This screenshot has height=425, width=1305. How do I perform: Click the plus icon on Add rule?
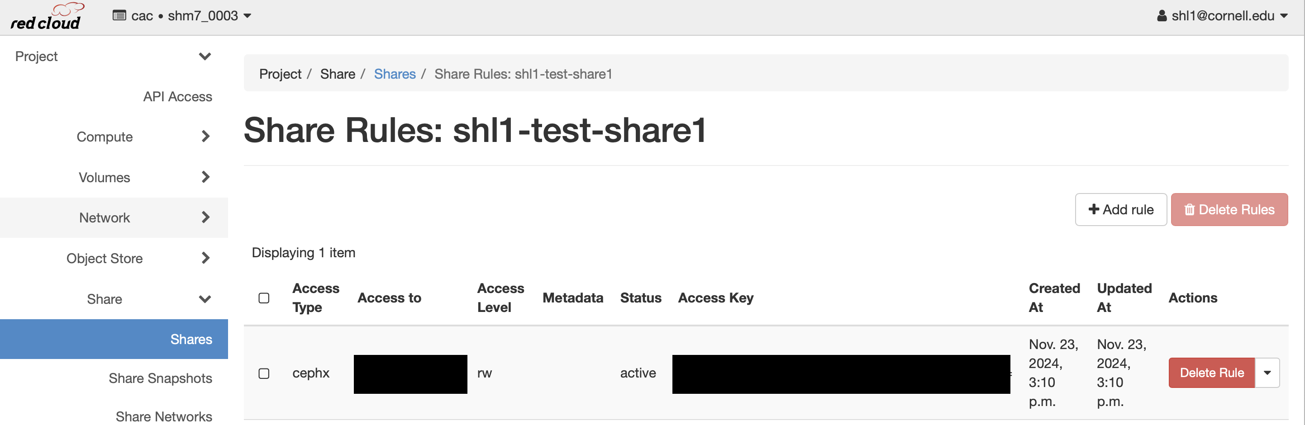coord(1093,209)
